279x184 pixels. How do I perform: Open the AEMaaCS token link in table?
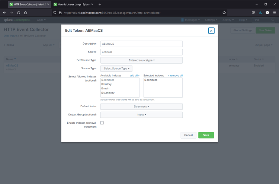12,66
